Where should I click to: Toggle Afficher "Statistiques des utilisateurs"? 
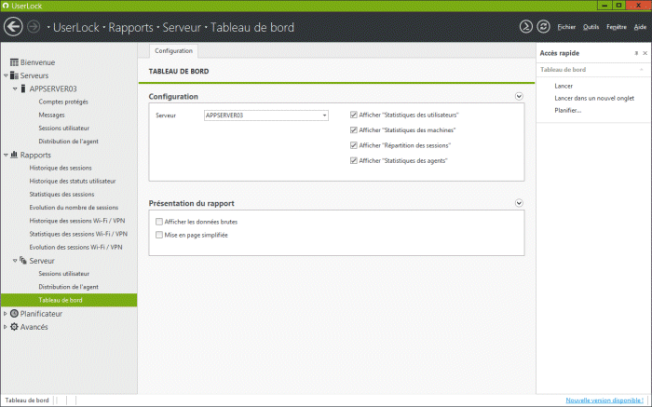tap(353, 115)
